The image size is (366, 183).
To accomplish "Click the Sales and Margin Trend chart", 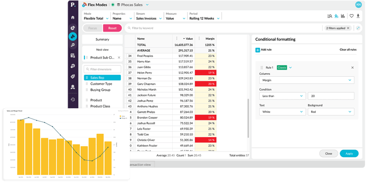I will 66,144.
